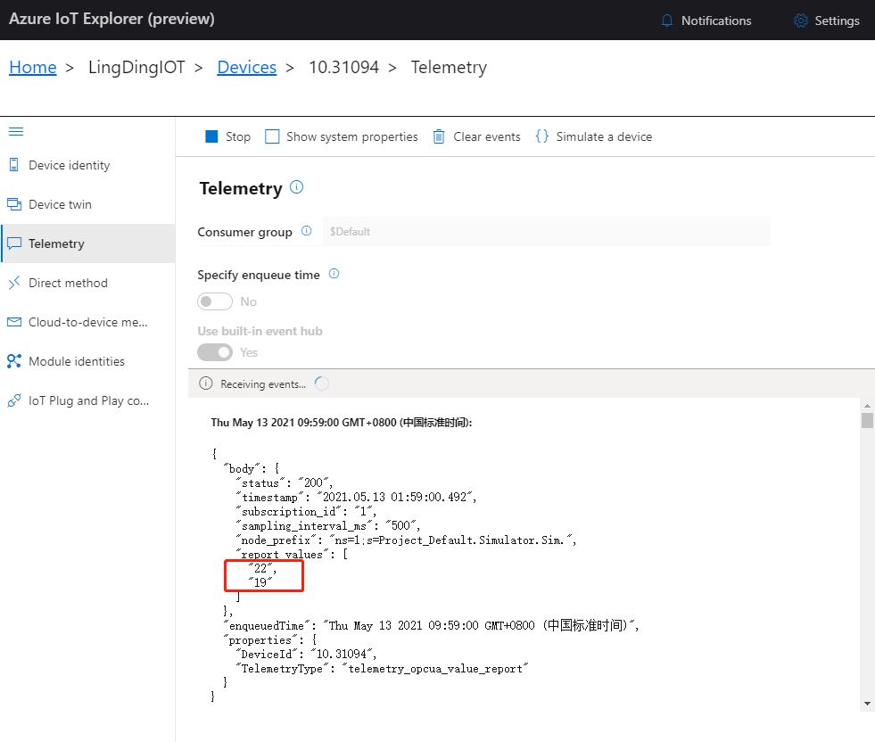Click the "node_prefix" JSON line
The image size is (875, 742).
click(406, 540)
